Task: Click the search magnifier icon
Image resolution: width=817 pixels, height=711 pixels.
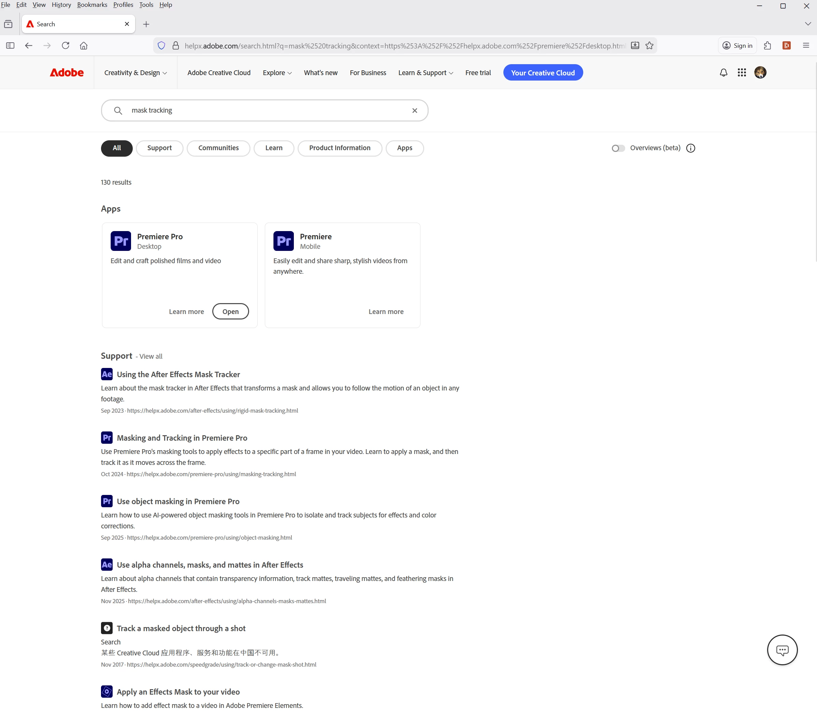Action: tap(118, 110)
